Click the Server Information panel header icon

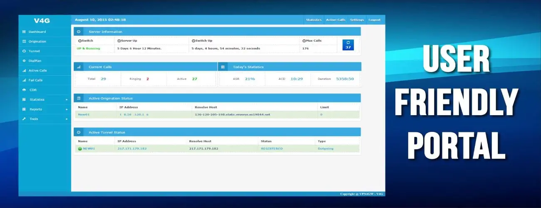click(x=79, y=32)
